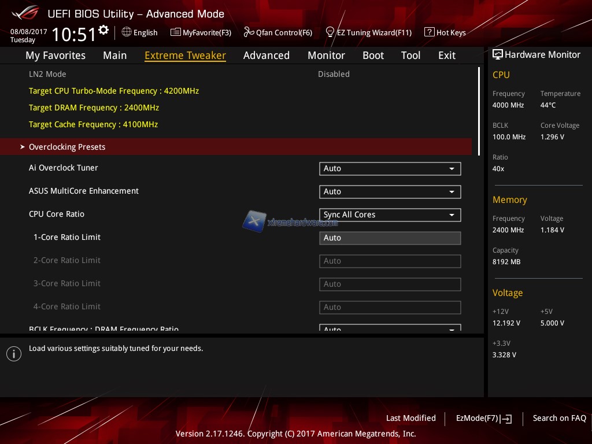This screenshot has height=444, width=592.
Task: Click the globe language icon
Action: click(x=127, y=32)
